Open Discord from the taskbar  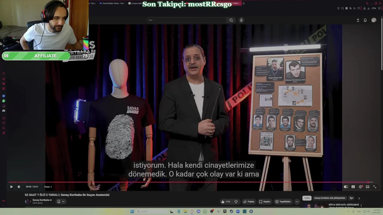click(198, 211)
